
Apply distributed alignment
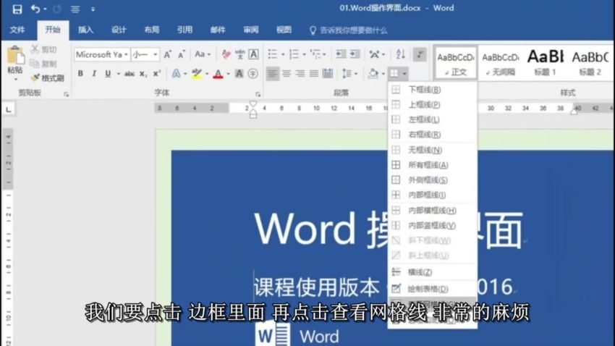(x=328, y=73)
